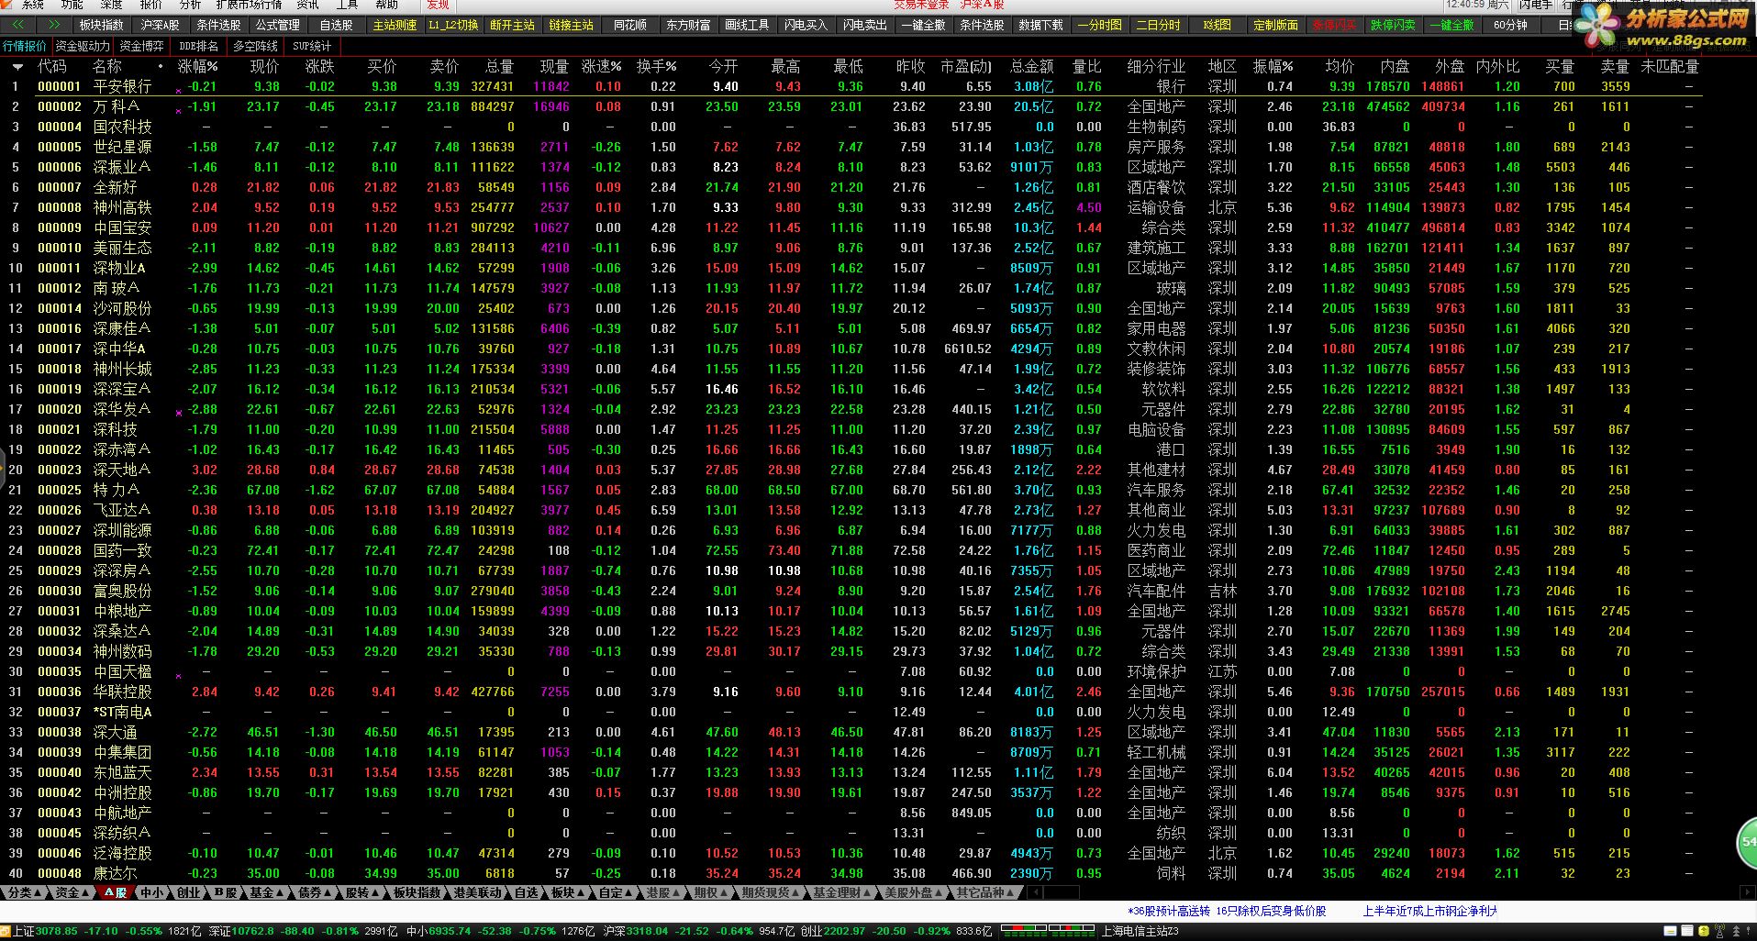Image resolution: width=1757 pixels, height=941 pixels.
Task: Switch to 二日分时 view
Action: pyautogui.click(x=1158, y=25)
